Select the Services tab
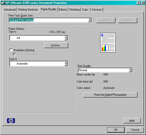146x135 pixels. pos(97,10)
